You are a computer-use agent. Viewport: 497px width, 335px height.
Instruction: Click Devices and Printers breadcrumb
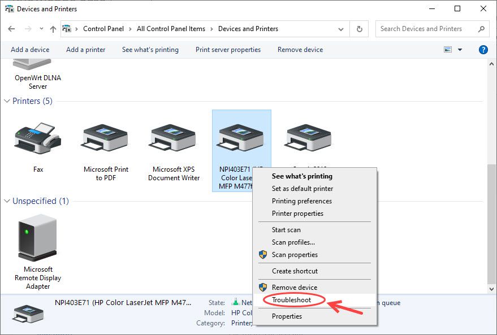coord(248,29)
